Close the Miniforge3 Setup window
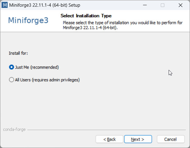 180,5
